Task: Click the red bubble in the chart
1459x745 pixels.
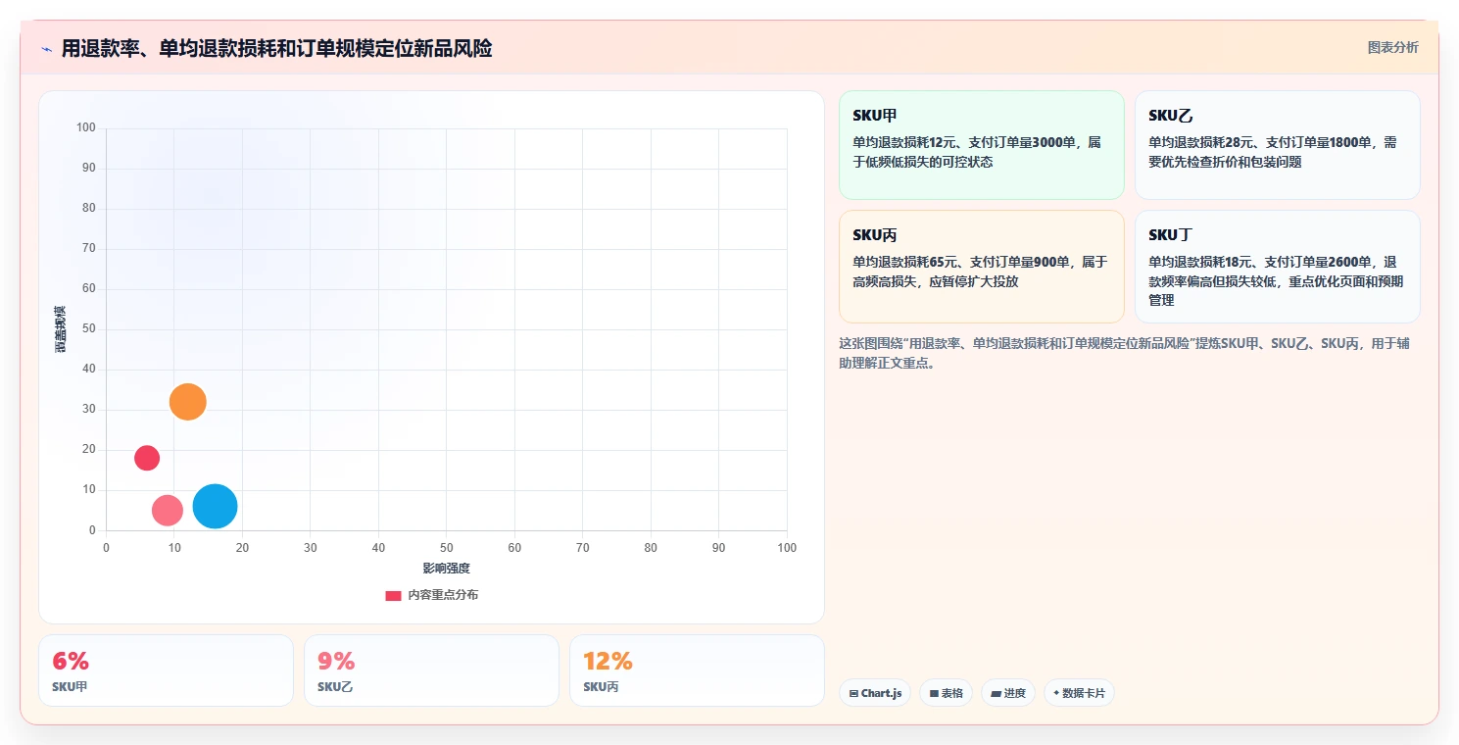Action: coord(147,458)
